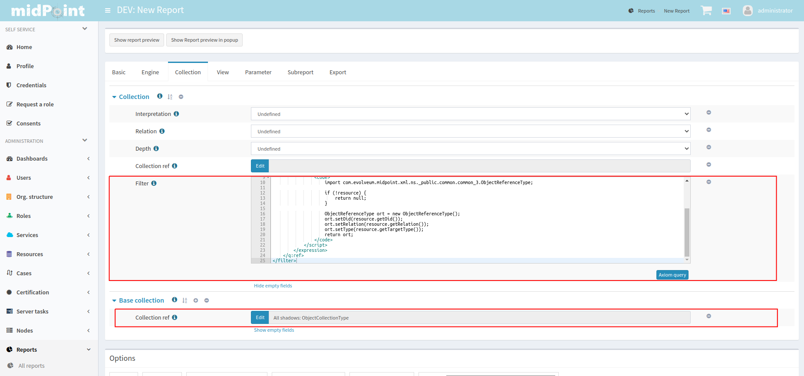The image size is (804, 376).
Task: Click the add icon beside Base collection
Action: tap(196, 300)
